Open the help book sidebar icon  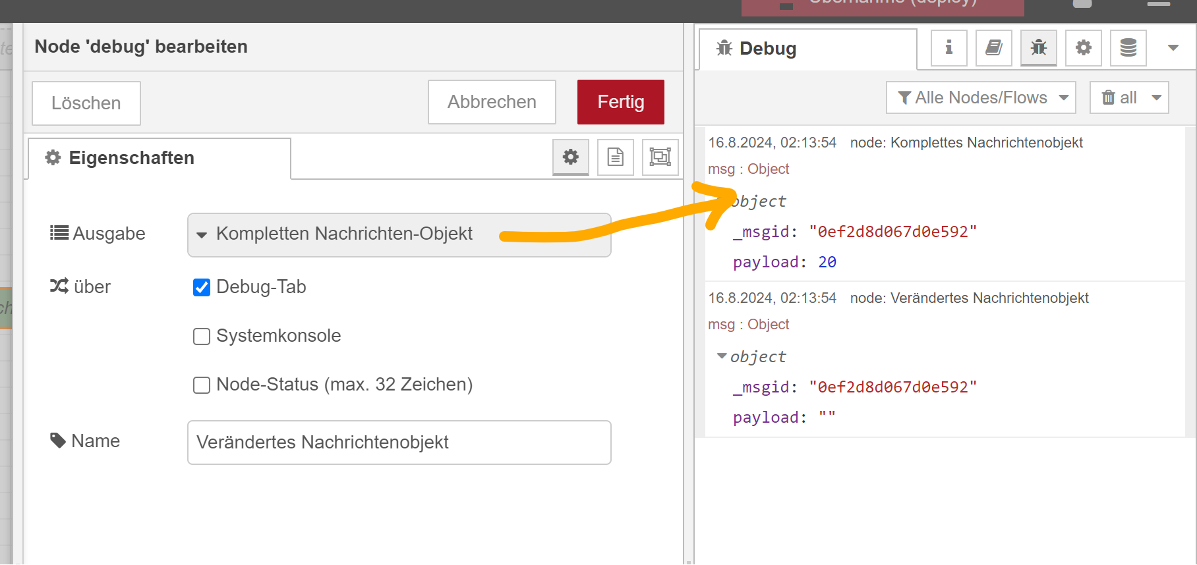pos(993,48)
